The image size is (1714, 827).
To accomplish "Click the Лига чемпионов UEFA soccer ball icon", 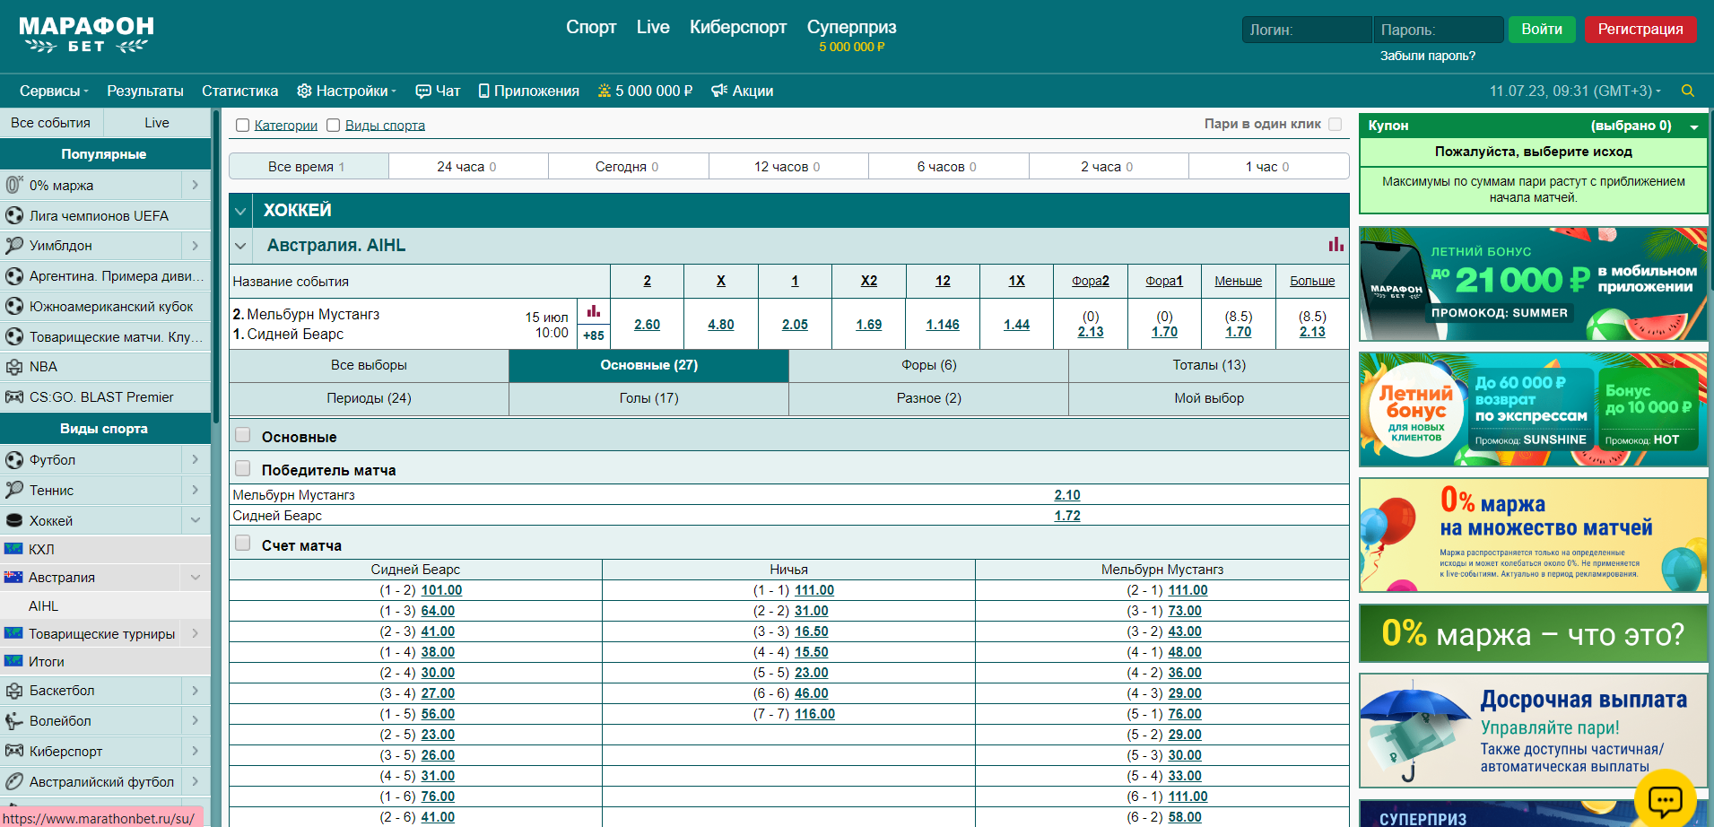I will [14, 215].
